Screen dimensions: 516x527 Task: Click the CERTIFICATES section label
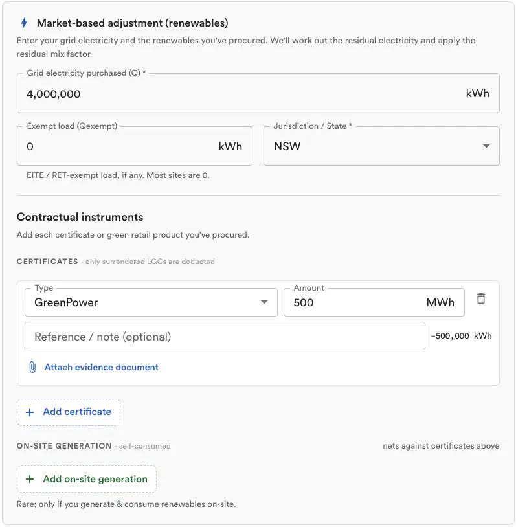(x=47, y=262)
